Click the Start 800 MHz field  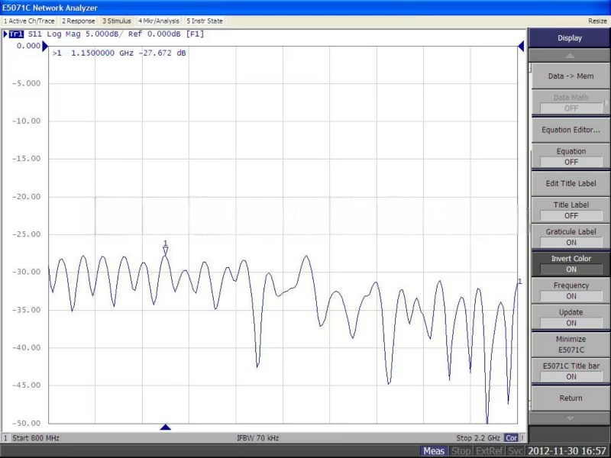coord(36,438)
